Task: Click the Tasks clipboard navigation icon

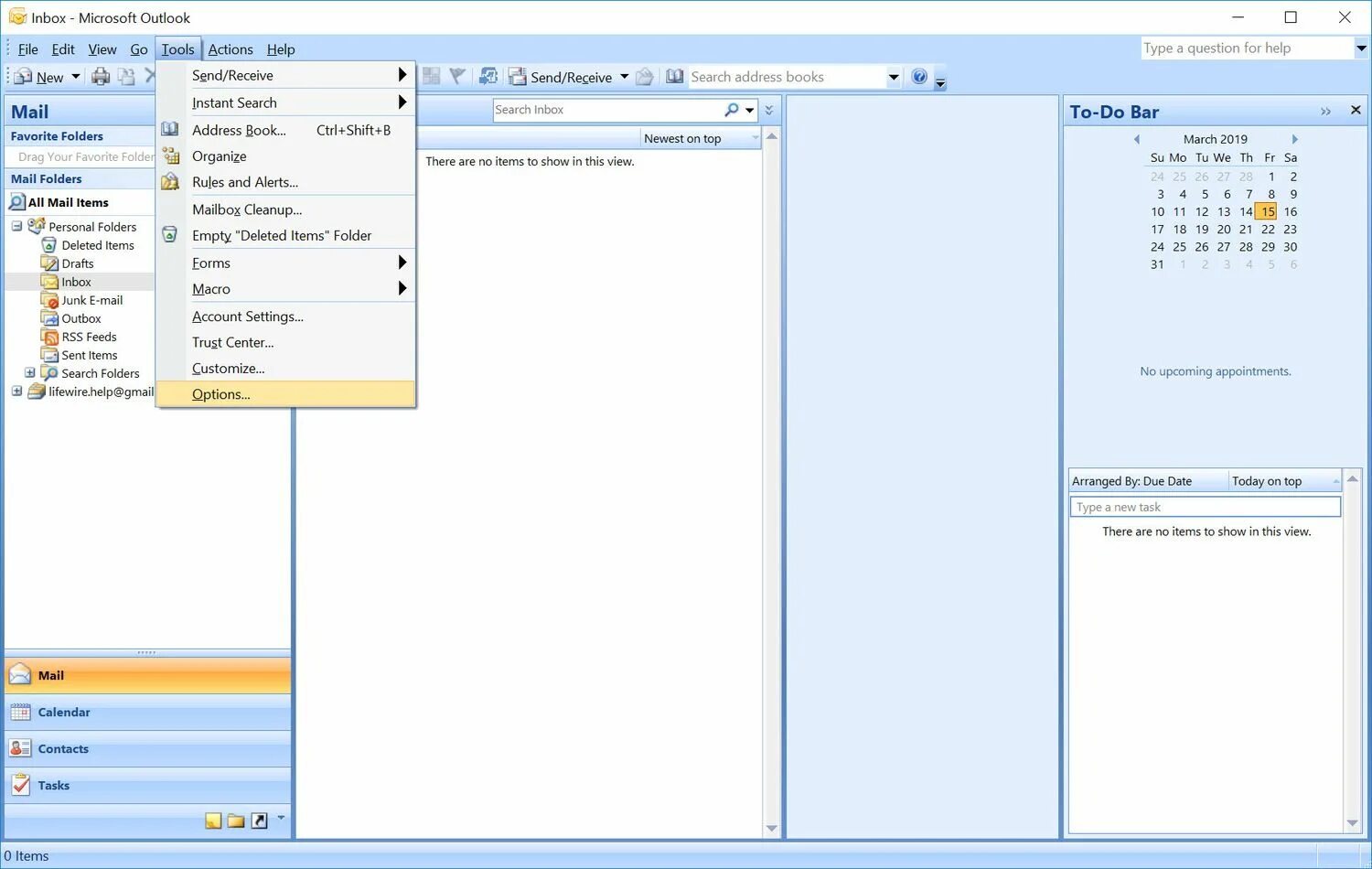Action: coord(20,785)
